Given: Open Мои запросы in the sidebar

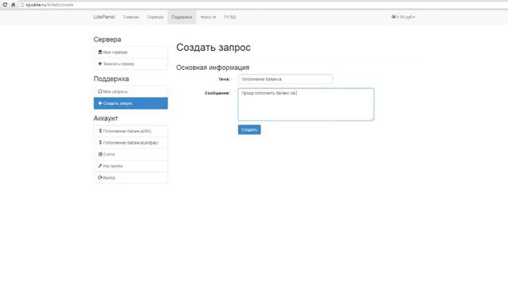Looking at the screenshot, I should point(130,92).
